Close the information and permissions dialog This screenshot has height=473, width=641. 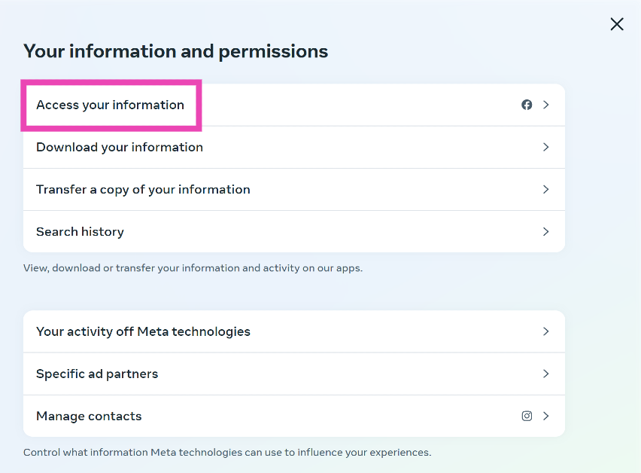point(617,24)
